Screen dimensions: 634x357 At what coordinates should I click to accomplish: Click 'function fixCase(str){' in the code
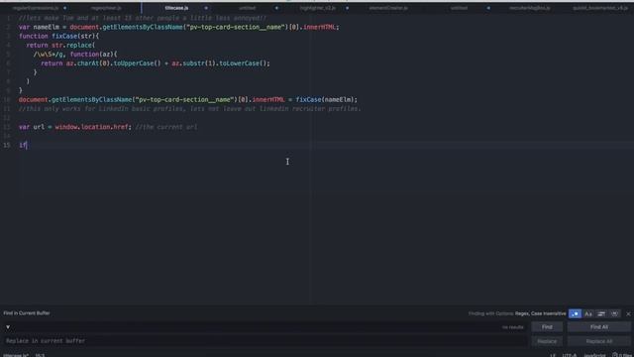pyautogui.click(x=58, y=36)
